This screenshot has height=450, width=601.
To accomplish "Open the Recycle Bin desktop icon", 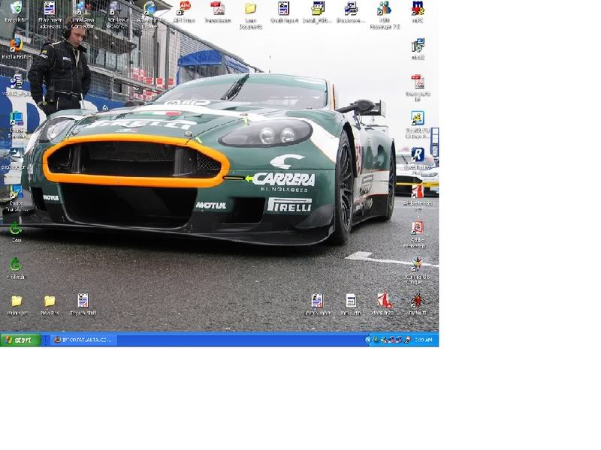I will pyautogui.click(x=16, y=9).
